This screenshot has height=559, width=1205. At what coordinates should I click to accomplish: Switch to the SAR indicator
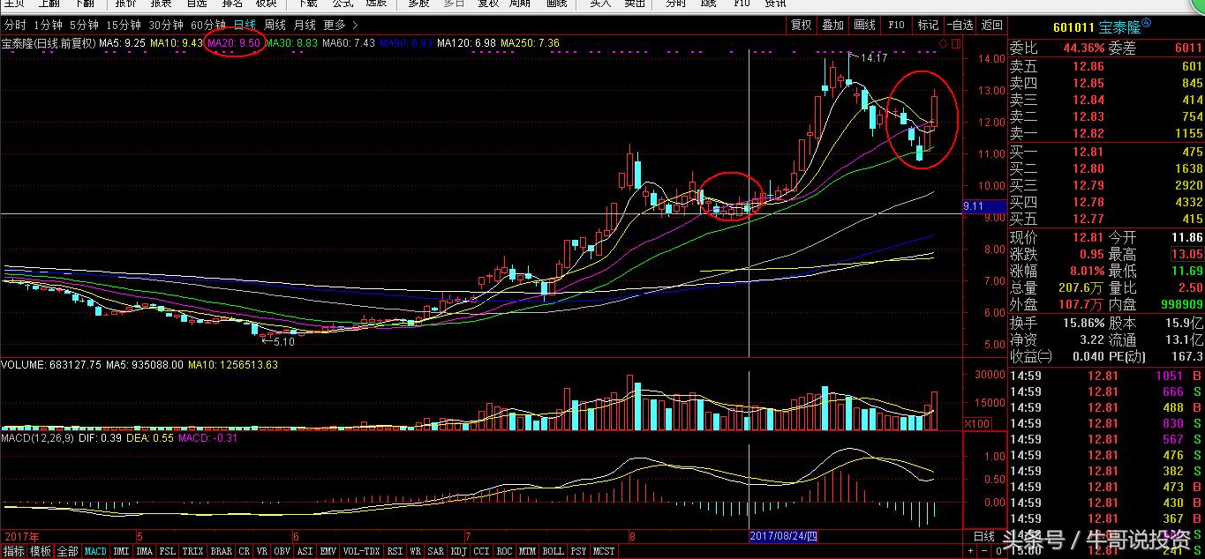[x=436, y=551]
